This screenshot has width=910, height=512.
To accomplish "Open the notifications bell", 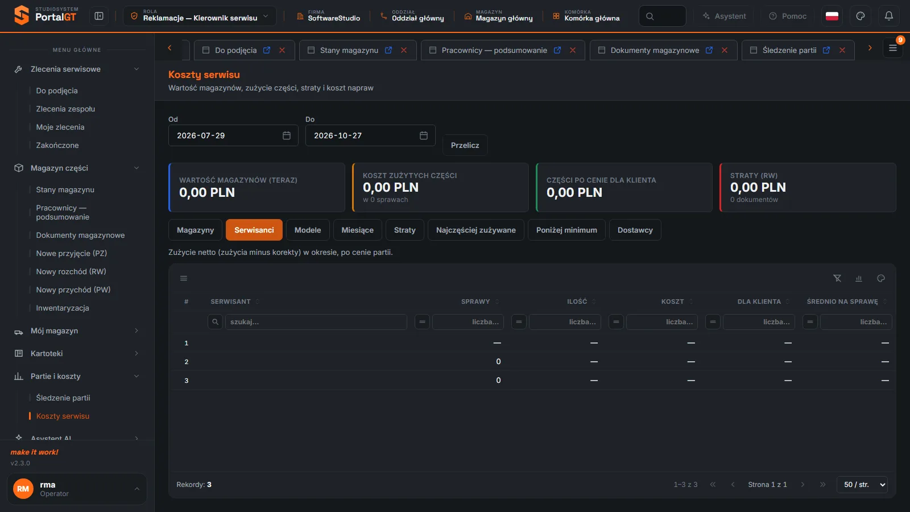I will [x=889, y=16].
